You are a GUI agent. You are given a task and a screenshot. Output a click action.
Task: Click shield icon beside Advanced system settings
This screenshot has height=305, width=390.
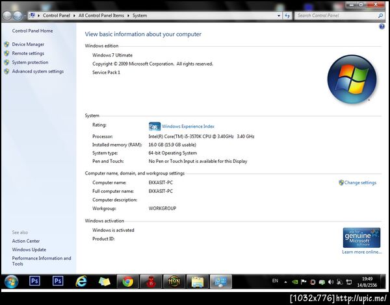point(6,71)
